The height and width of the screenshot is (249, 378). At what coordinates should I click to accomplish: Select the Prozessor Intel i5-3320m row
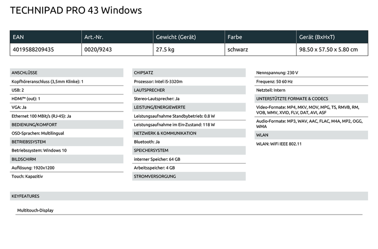coord(158,81)
